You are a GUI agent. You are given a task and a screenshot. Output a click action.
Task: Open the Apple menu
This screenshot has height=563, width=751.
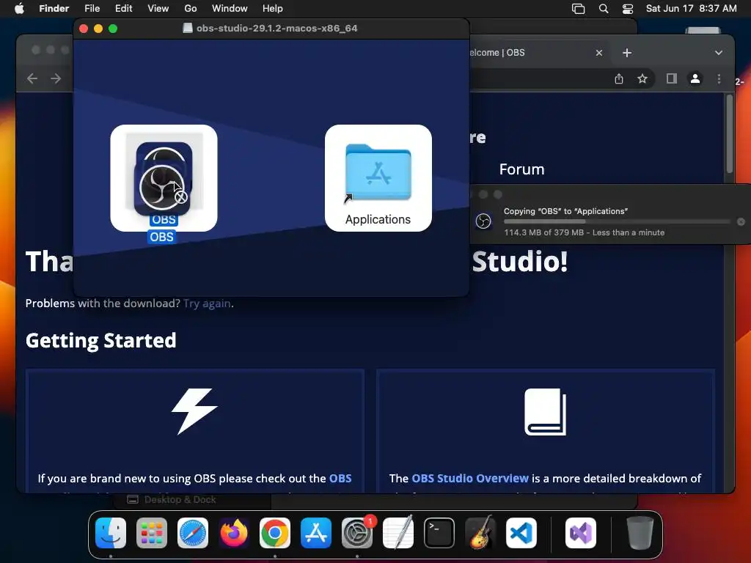(x=19, y=8)
